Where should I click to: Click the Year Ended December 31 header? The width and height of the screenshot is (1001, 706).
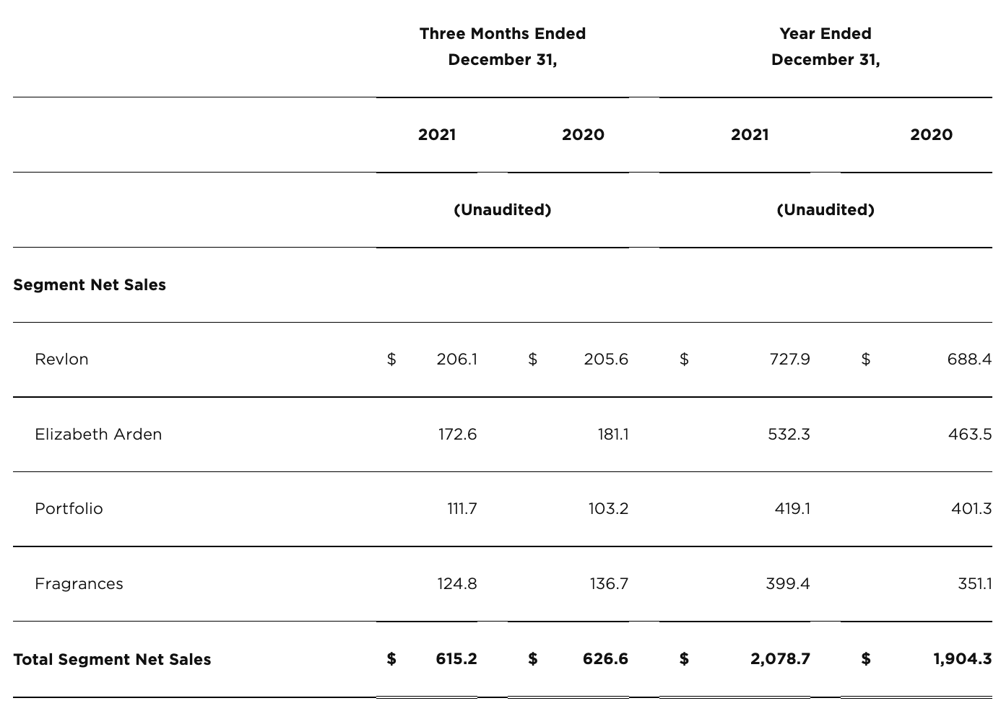(x=825, y=46)
